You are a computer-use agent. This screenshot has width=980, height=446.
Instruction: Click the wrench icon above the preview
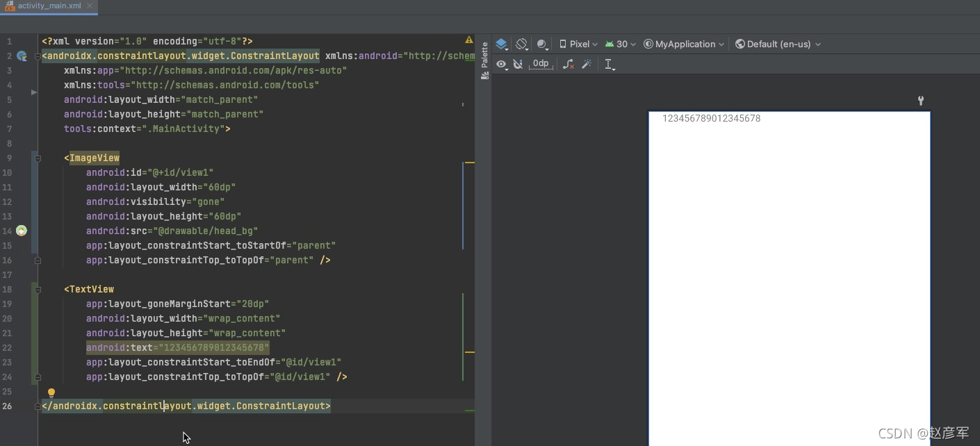tap(921, 101)
